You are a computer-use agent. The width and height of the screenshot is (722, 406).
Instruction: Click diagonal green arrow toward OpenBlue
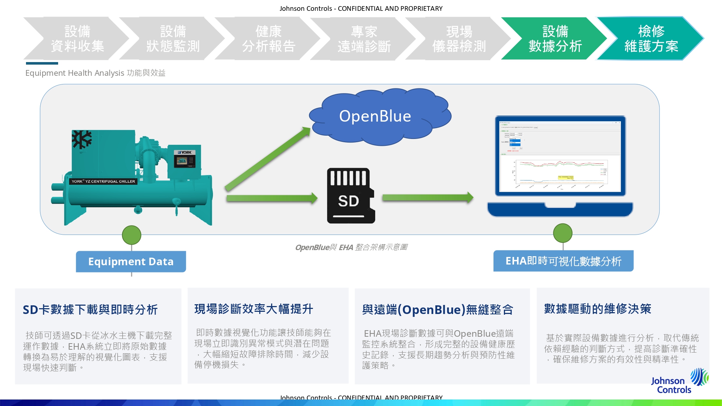(x=267, y=159)
